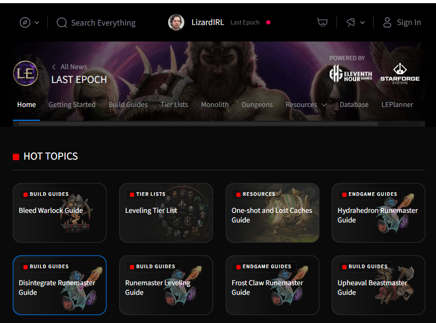This screenshot has width=436, height=323.
Task: Open Runemaster Leveling Guide card
Action: coord(166,285)
